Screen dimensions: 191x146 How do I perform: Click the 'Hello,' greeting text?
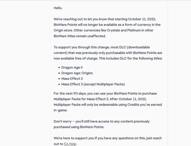click(x=58, y=8)
